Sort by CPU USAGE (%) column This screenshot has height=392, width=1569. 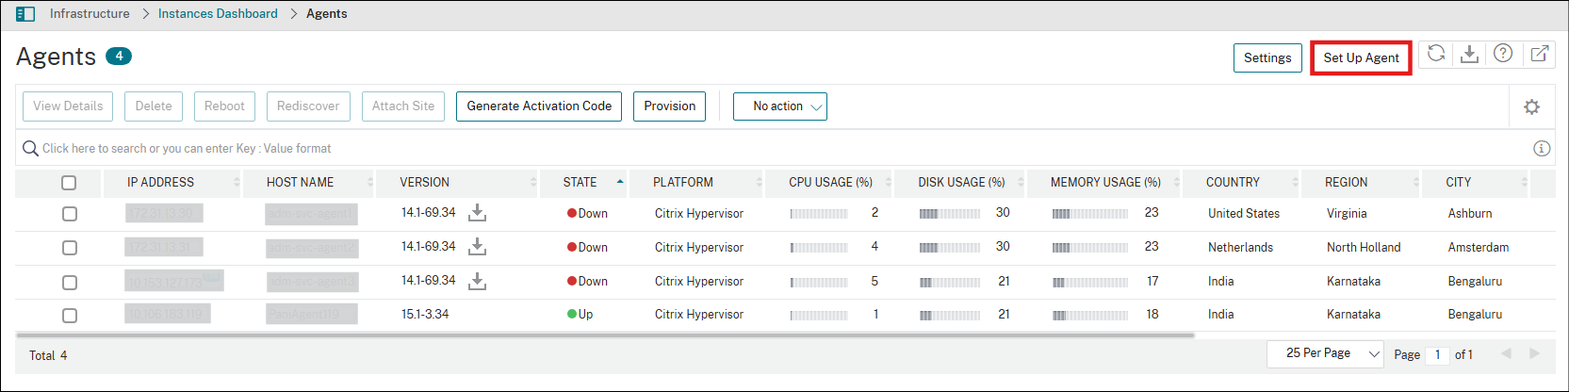click(x=830, y=182)
